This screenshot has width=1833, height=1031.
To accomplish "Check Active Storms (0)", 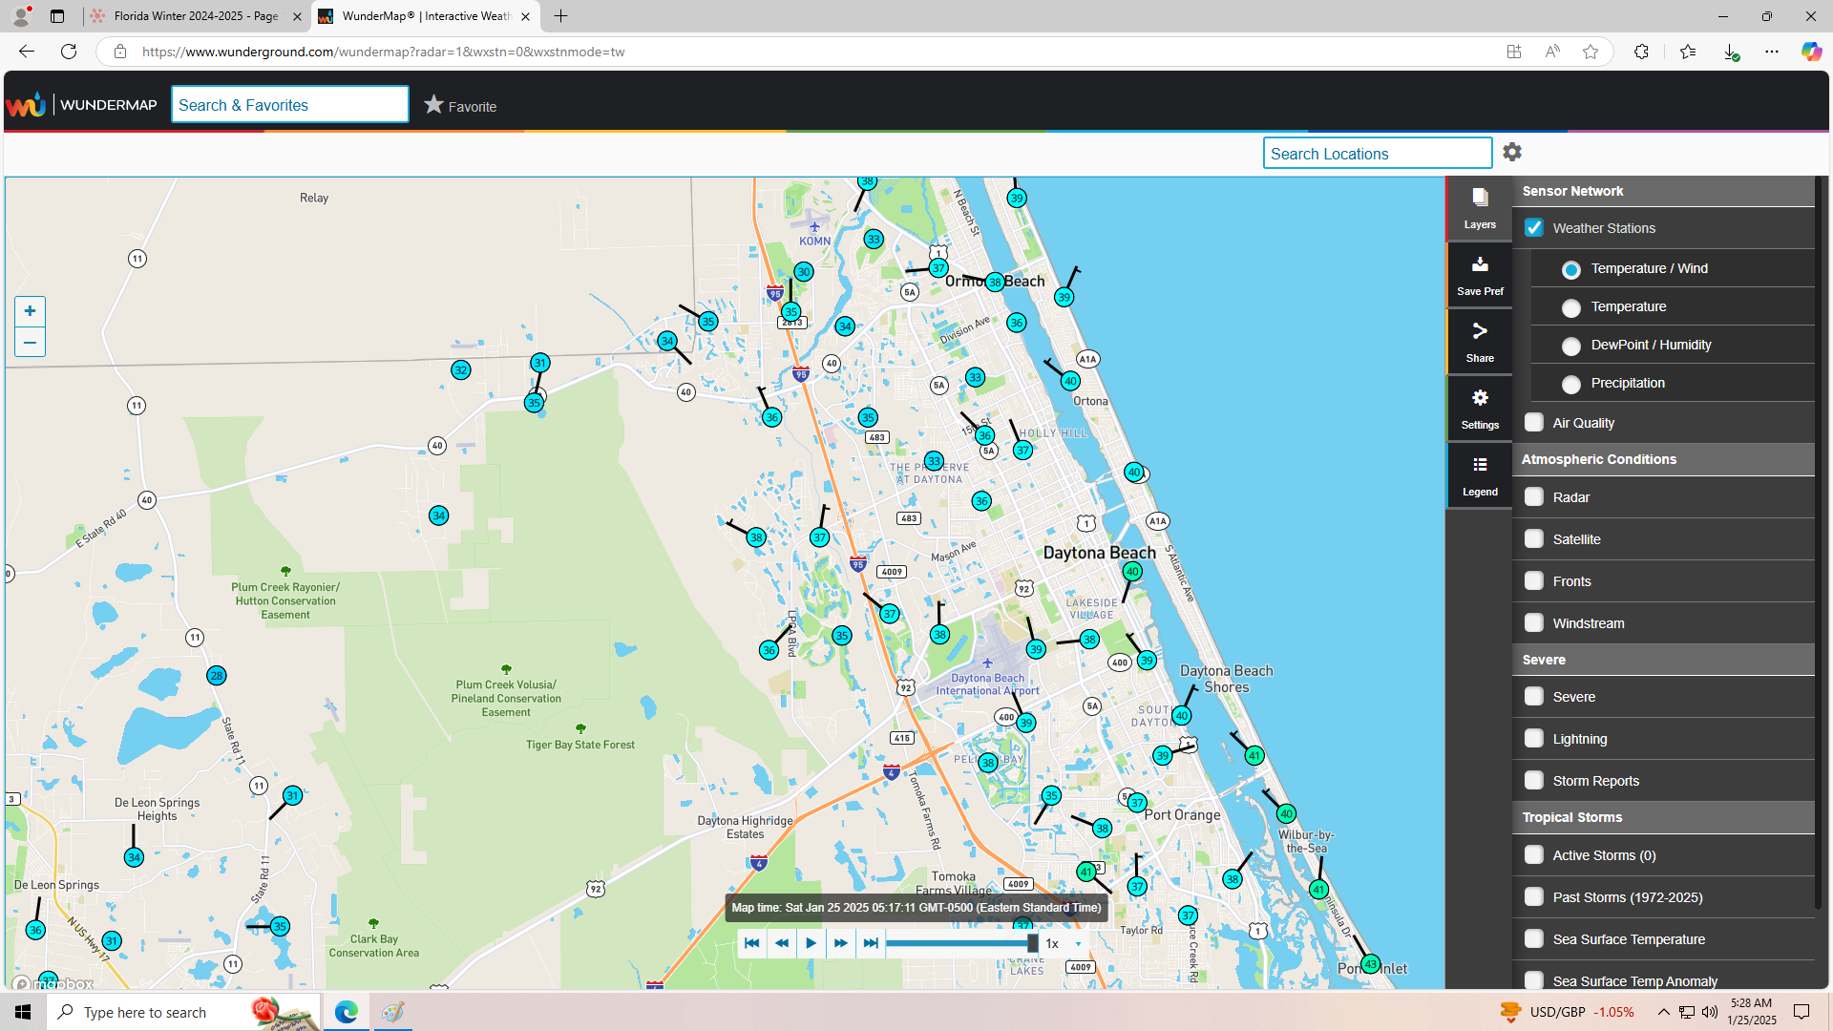I will point(1534,854).
